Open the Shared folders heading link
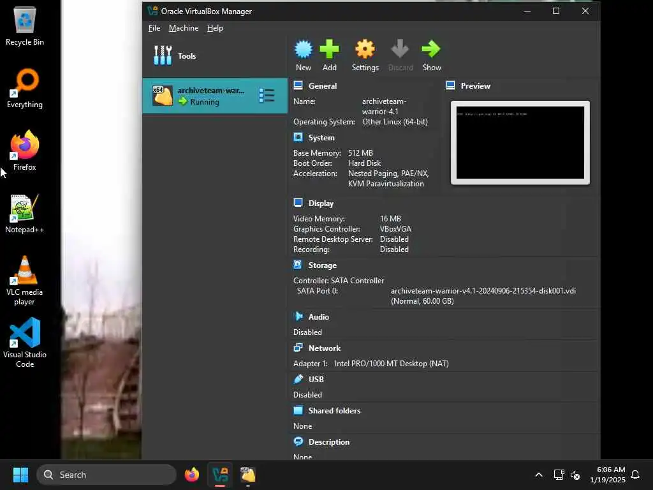 (334, 410)
